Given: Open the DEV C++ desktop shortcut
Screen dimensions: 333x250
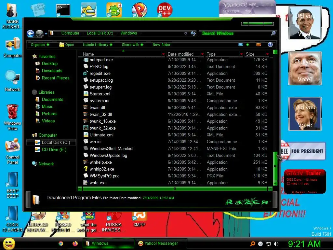Looking at the screenshot, I should point(165,10).
